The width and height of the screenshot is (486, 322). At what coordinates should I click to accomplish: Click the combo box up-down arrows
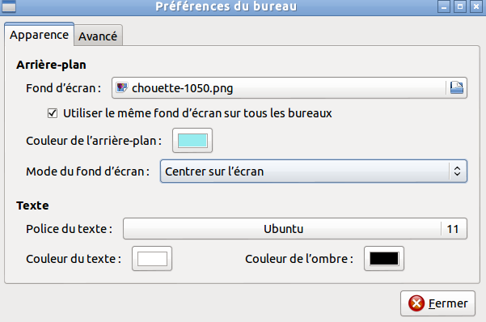pyautogui.click(x=457, y=172)
